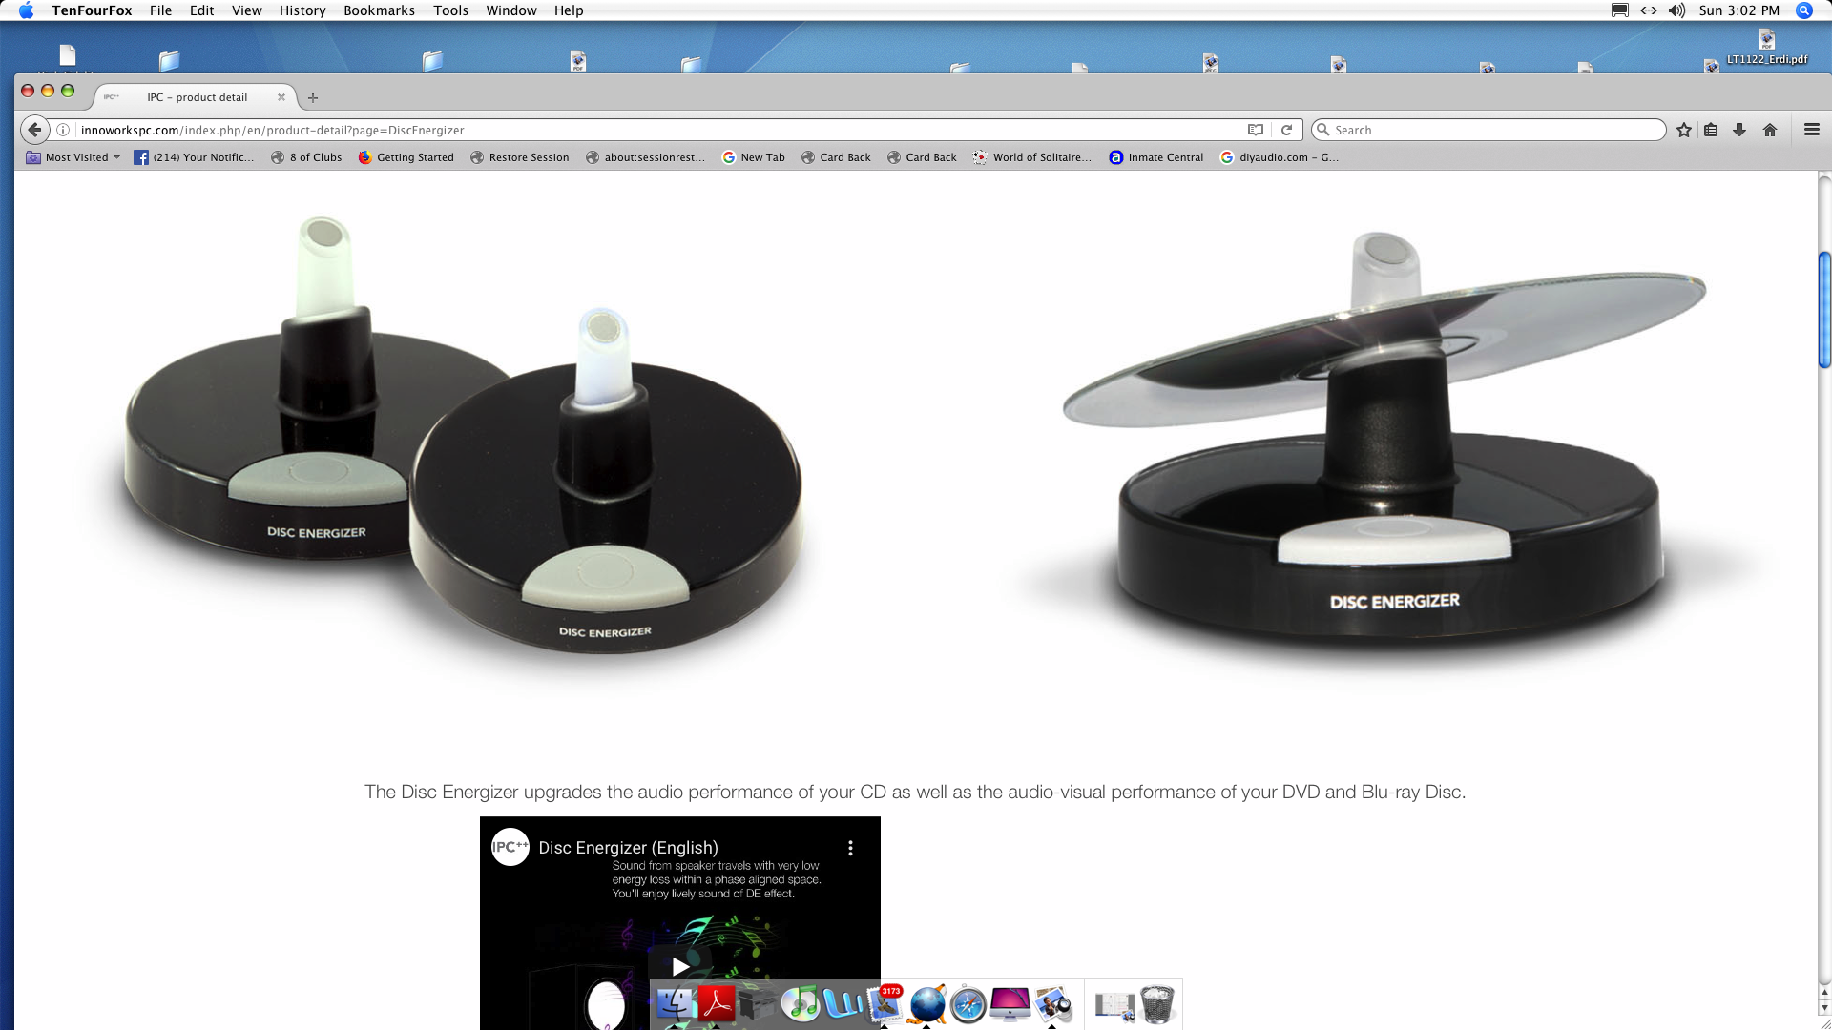The height and width of the screenshot is (1030, 1832).
Task: Bookmark this page with the star icon
Action: click(1684, 130)
